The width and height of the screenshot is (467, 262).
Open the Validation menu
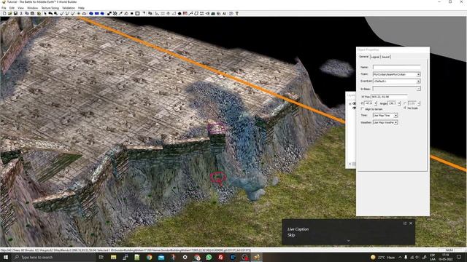point(69,8)
